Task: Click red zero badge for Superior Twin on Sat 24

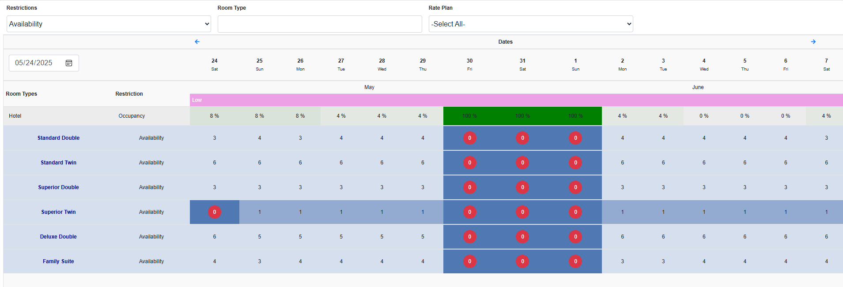Action: [x=215, y=212]
